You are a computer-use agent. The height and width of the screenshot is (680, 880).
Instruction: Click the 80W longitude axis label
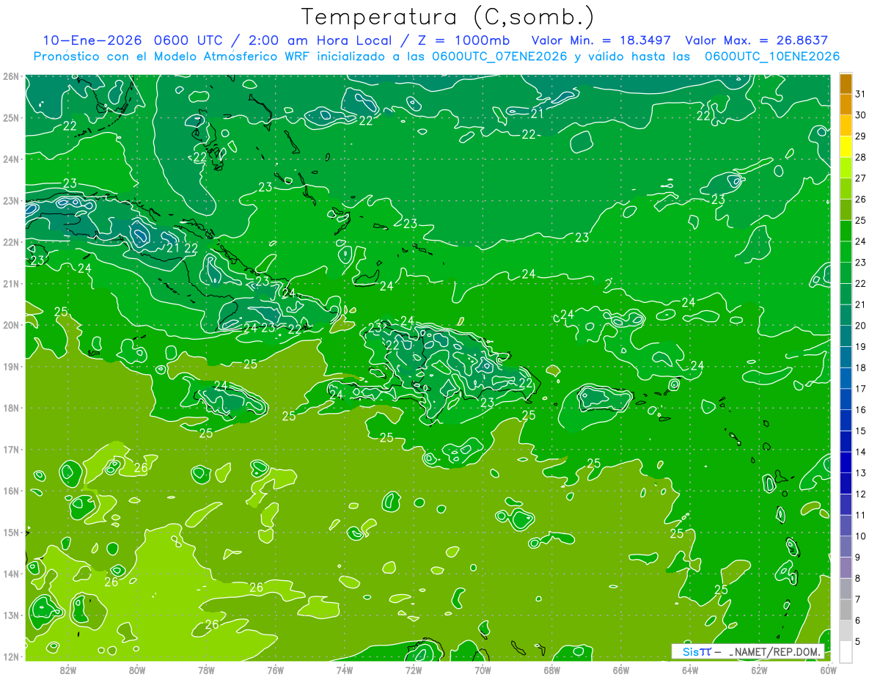coord(137,670)
